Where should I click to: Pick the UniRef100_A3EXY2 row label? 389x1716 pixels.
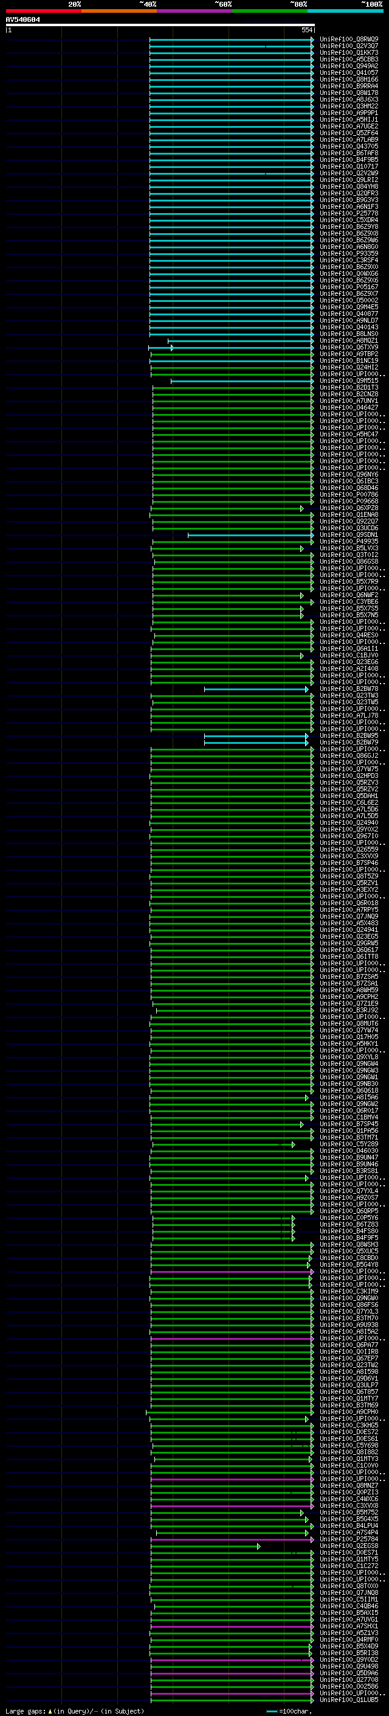tap(349, 890)
